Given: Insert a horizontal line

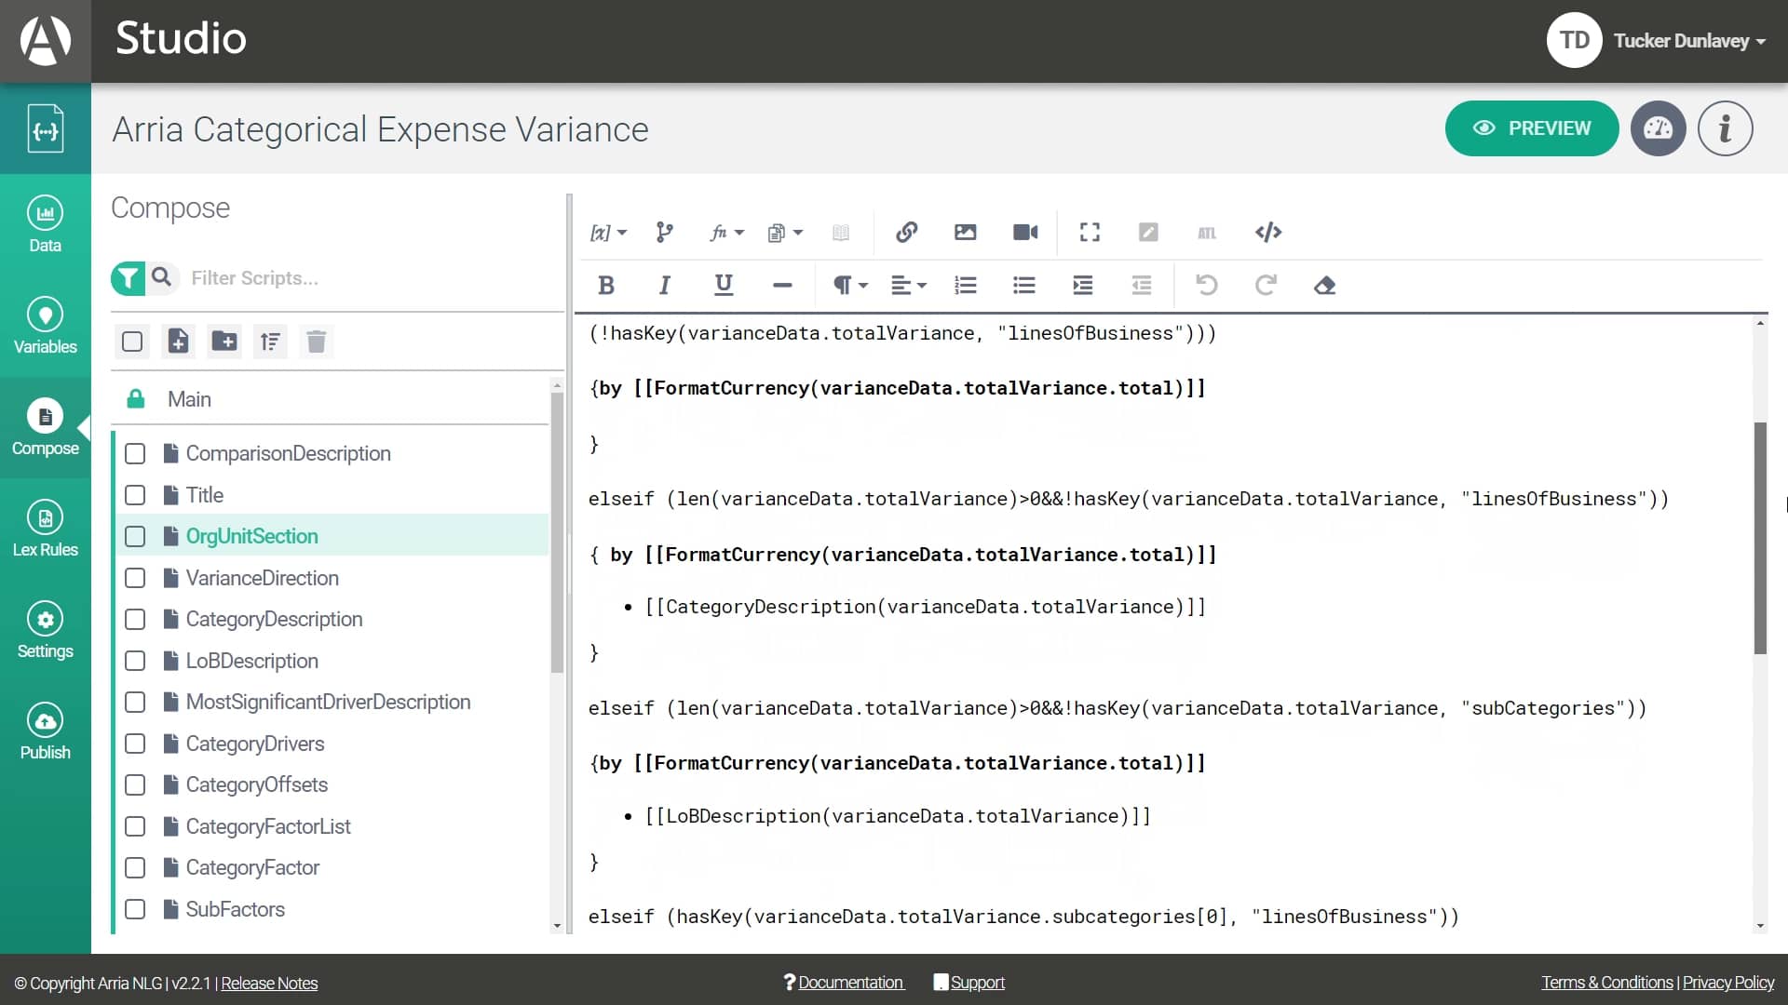Looking at the screenshot, I should (x=782, y=286).
